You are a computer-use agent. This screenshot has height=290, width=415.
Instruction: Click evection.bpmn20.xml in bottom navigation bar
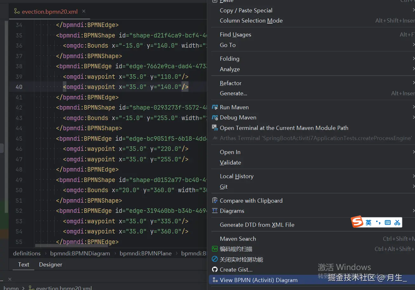(x=64, y=288)
